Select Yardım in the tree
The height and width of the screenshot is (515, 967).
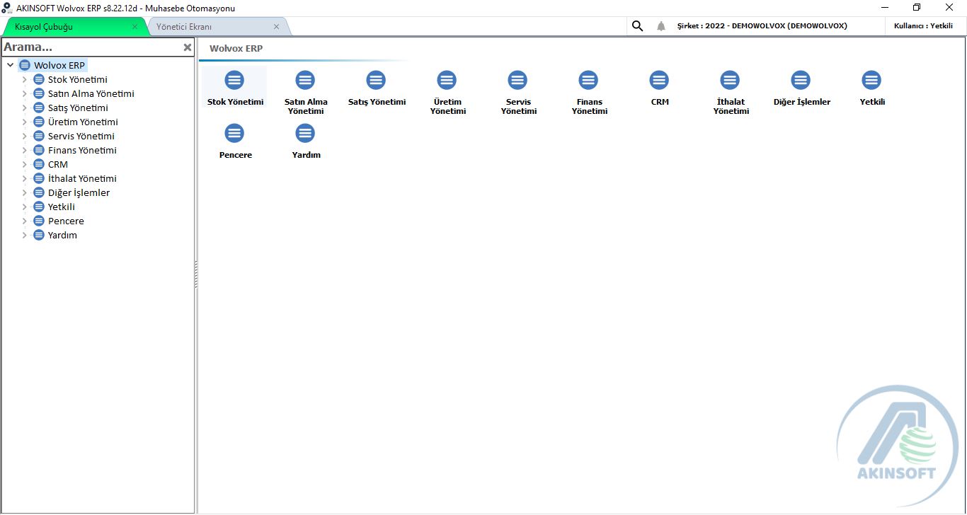coord(62,235)
